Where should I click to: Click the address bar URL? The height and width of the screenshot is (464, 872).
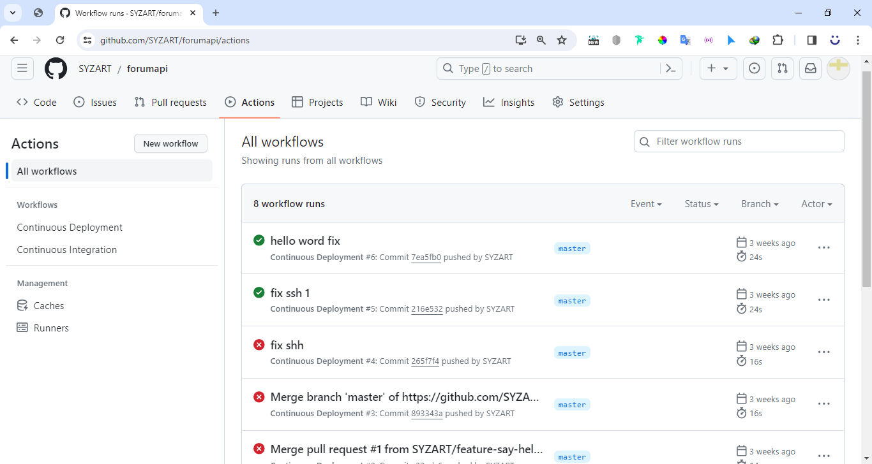[x=175, y=40]
